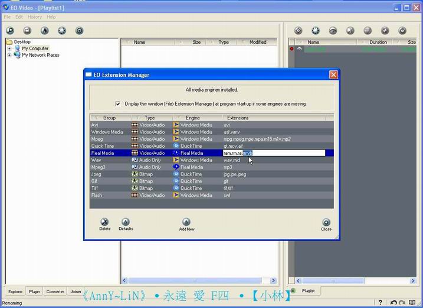
Task: Sort file list by Modified column
Action: (257, 42)
